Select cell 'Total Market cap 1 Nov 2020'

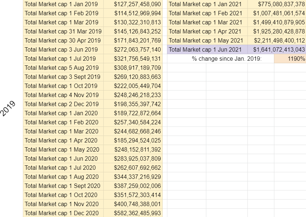coord(63,204)
